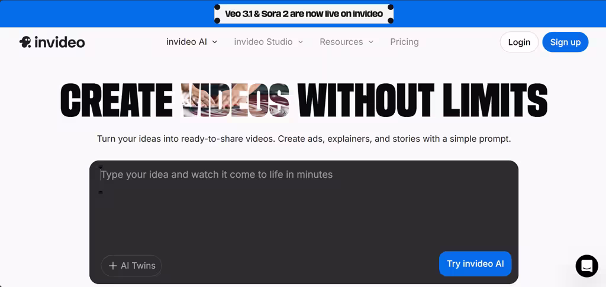The height and width of the screenshot is (287, 606).
Task: Click the Login button
Action: pyautogui.click(x=519, y=42)
